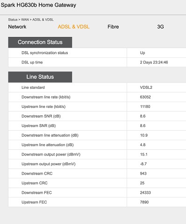The width and height of the screenshot is (186, 224).
Task: Click the Upstream SNR value 8.6
Action: pyautogui.click(x=143, y=126)
